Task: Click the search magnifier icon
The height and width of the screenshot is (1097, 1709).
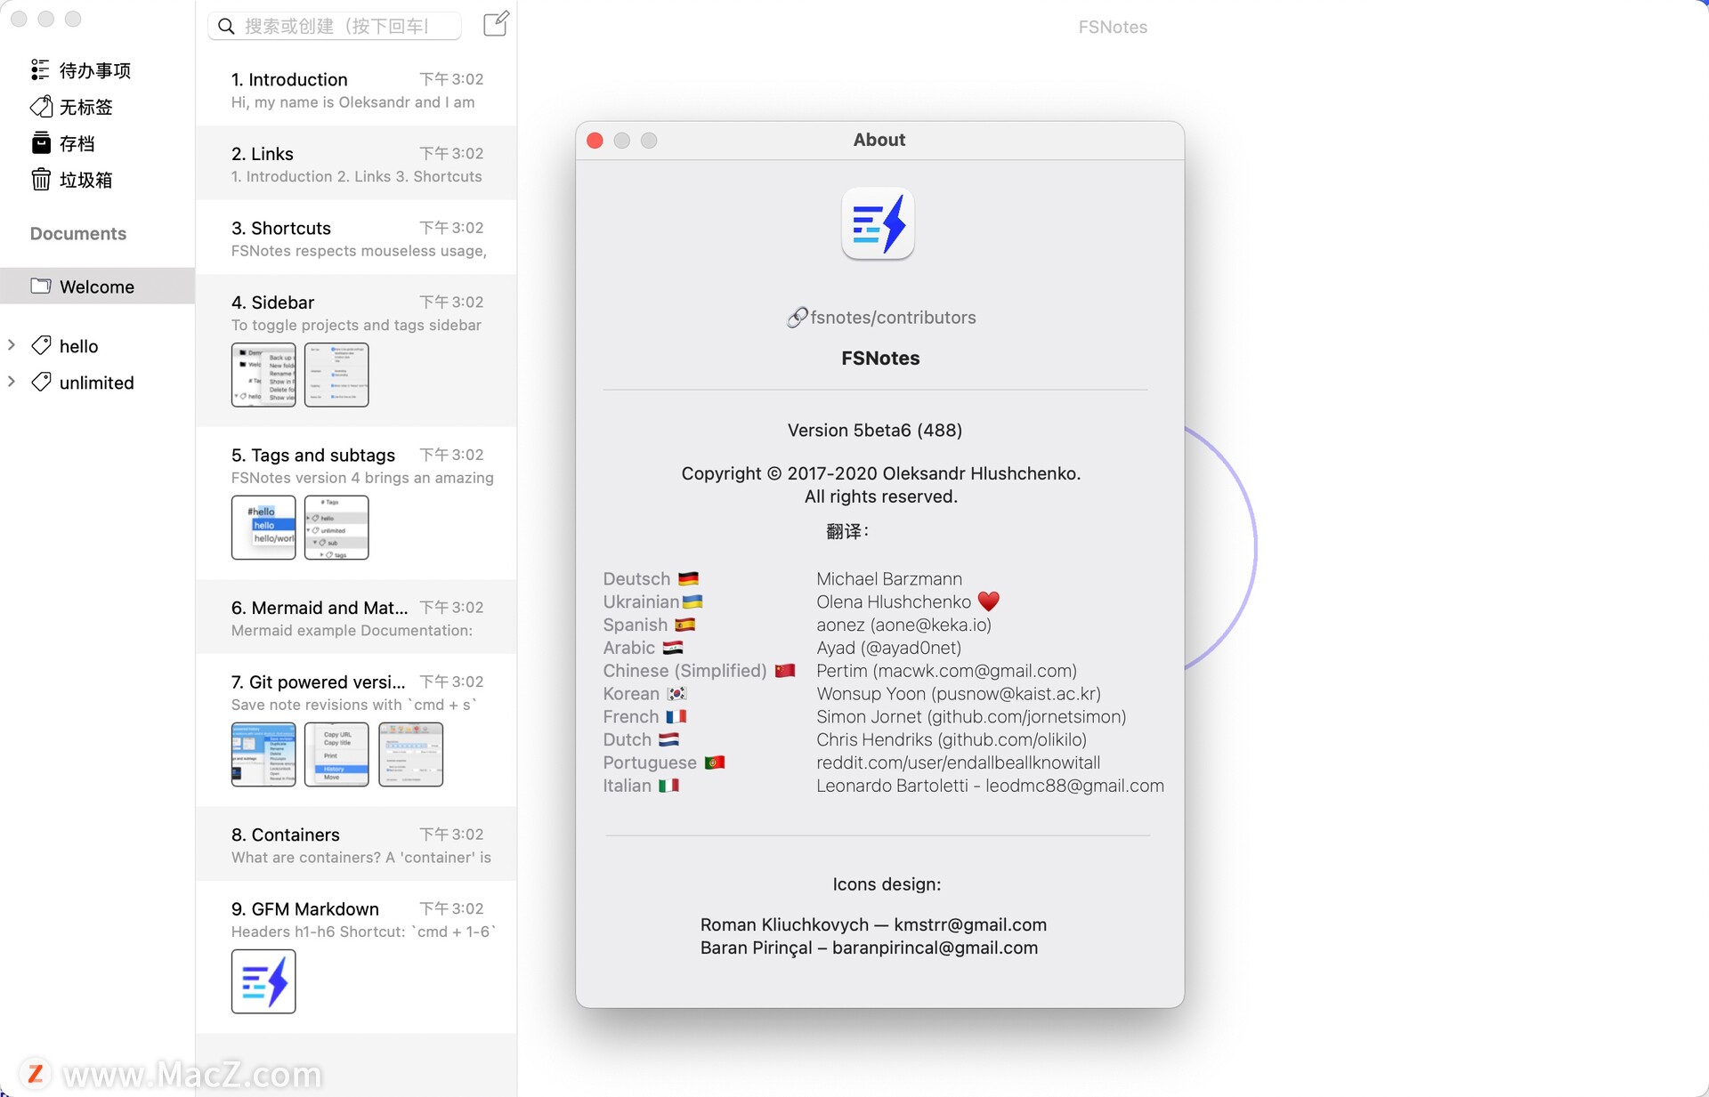Action: [226, 27]
